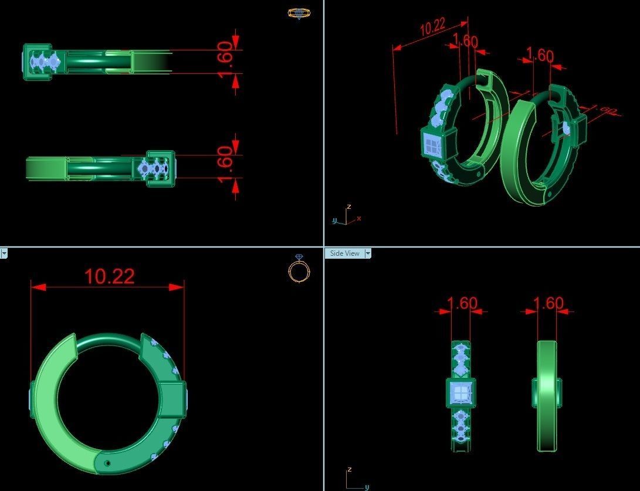This screenshot has width=640, height=491.
Task: Click the hinge pin hole on front-view hoop
Action: pyautogui.click(x=108, y=463)
